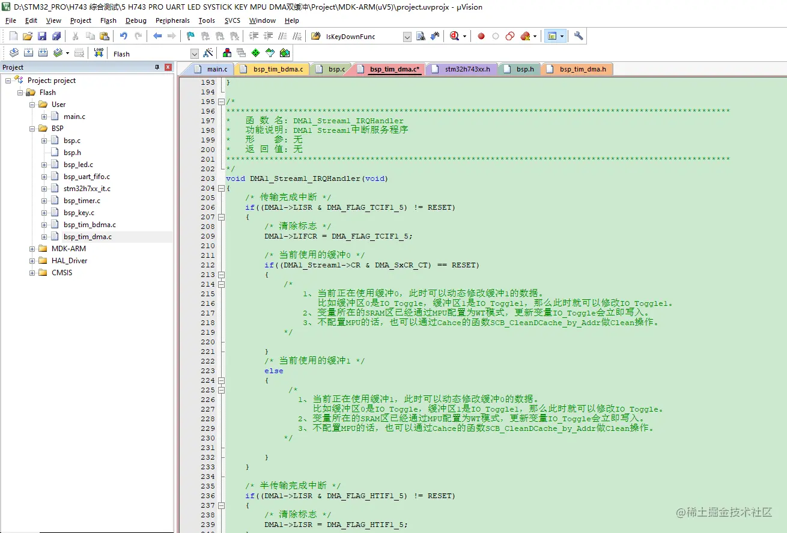Image resolution: width=787 pixels, height=533 pixels.
Task: Switch to the stm32h743xx.h editor tab
Action: (x=461, y=69)
